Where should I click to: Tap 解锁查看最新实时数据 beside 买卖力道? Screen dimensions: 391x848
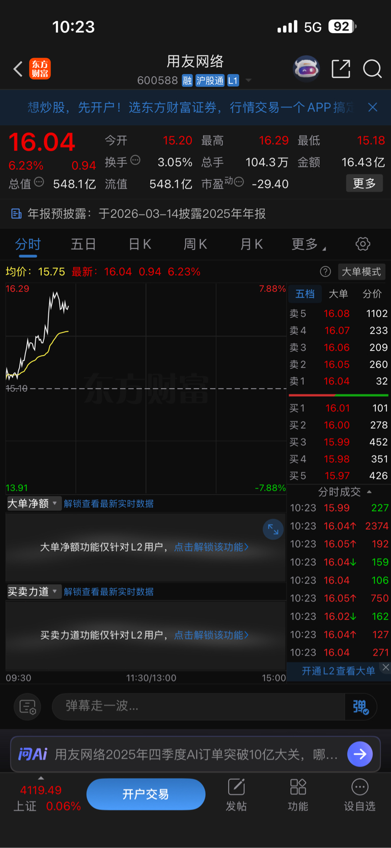click(108, 592)
